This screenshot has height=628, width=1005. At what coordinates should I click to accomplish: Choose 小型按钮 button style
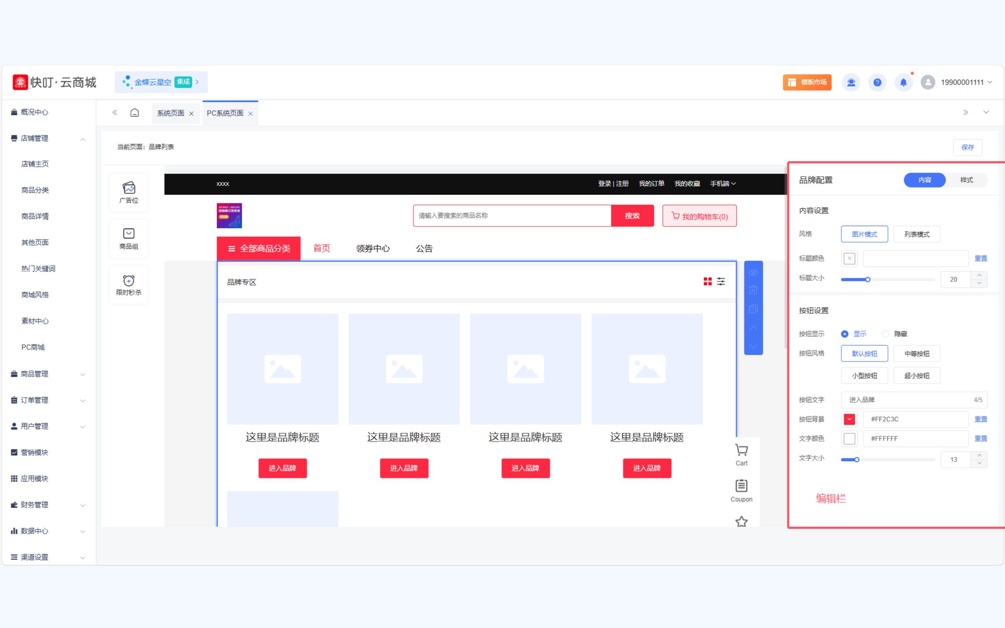[864, 376]
